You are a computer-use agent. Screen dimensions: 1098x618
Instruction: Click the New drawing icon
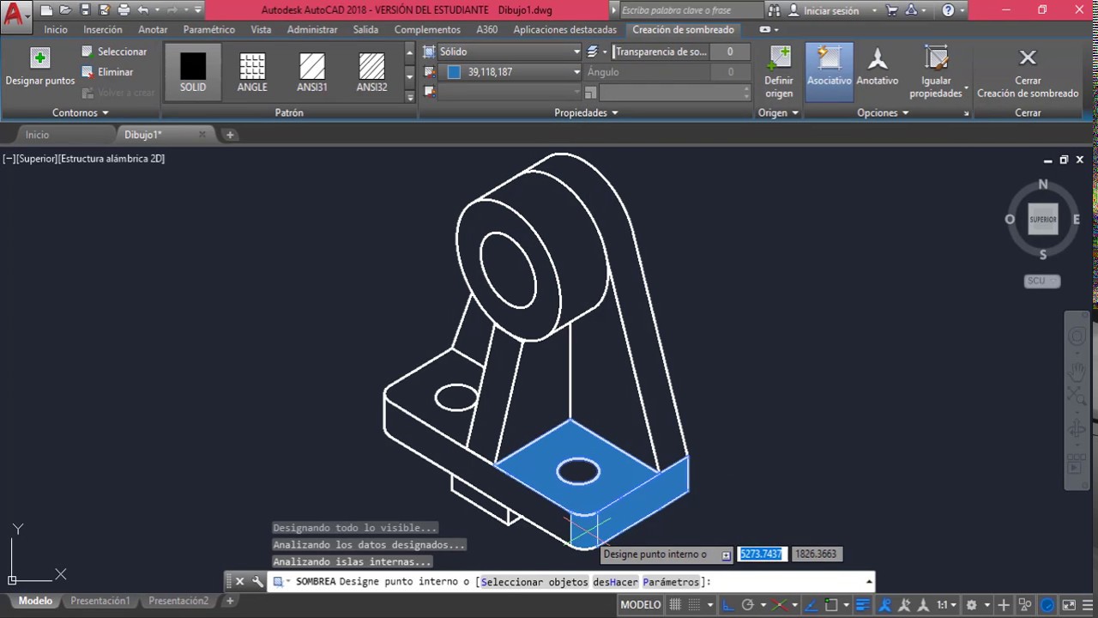46,10
